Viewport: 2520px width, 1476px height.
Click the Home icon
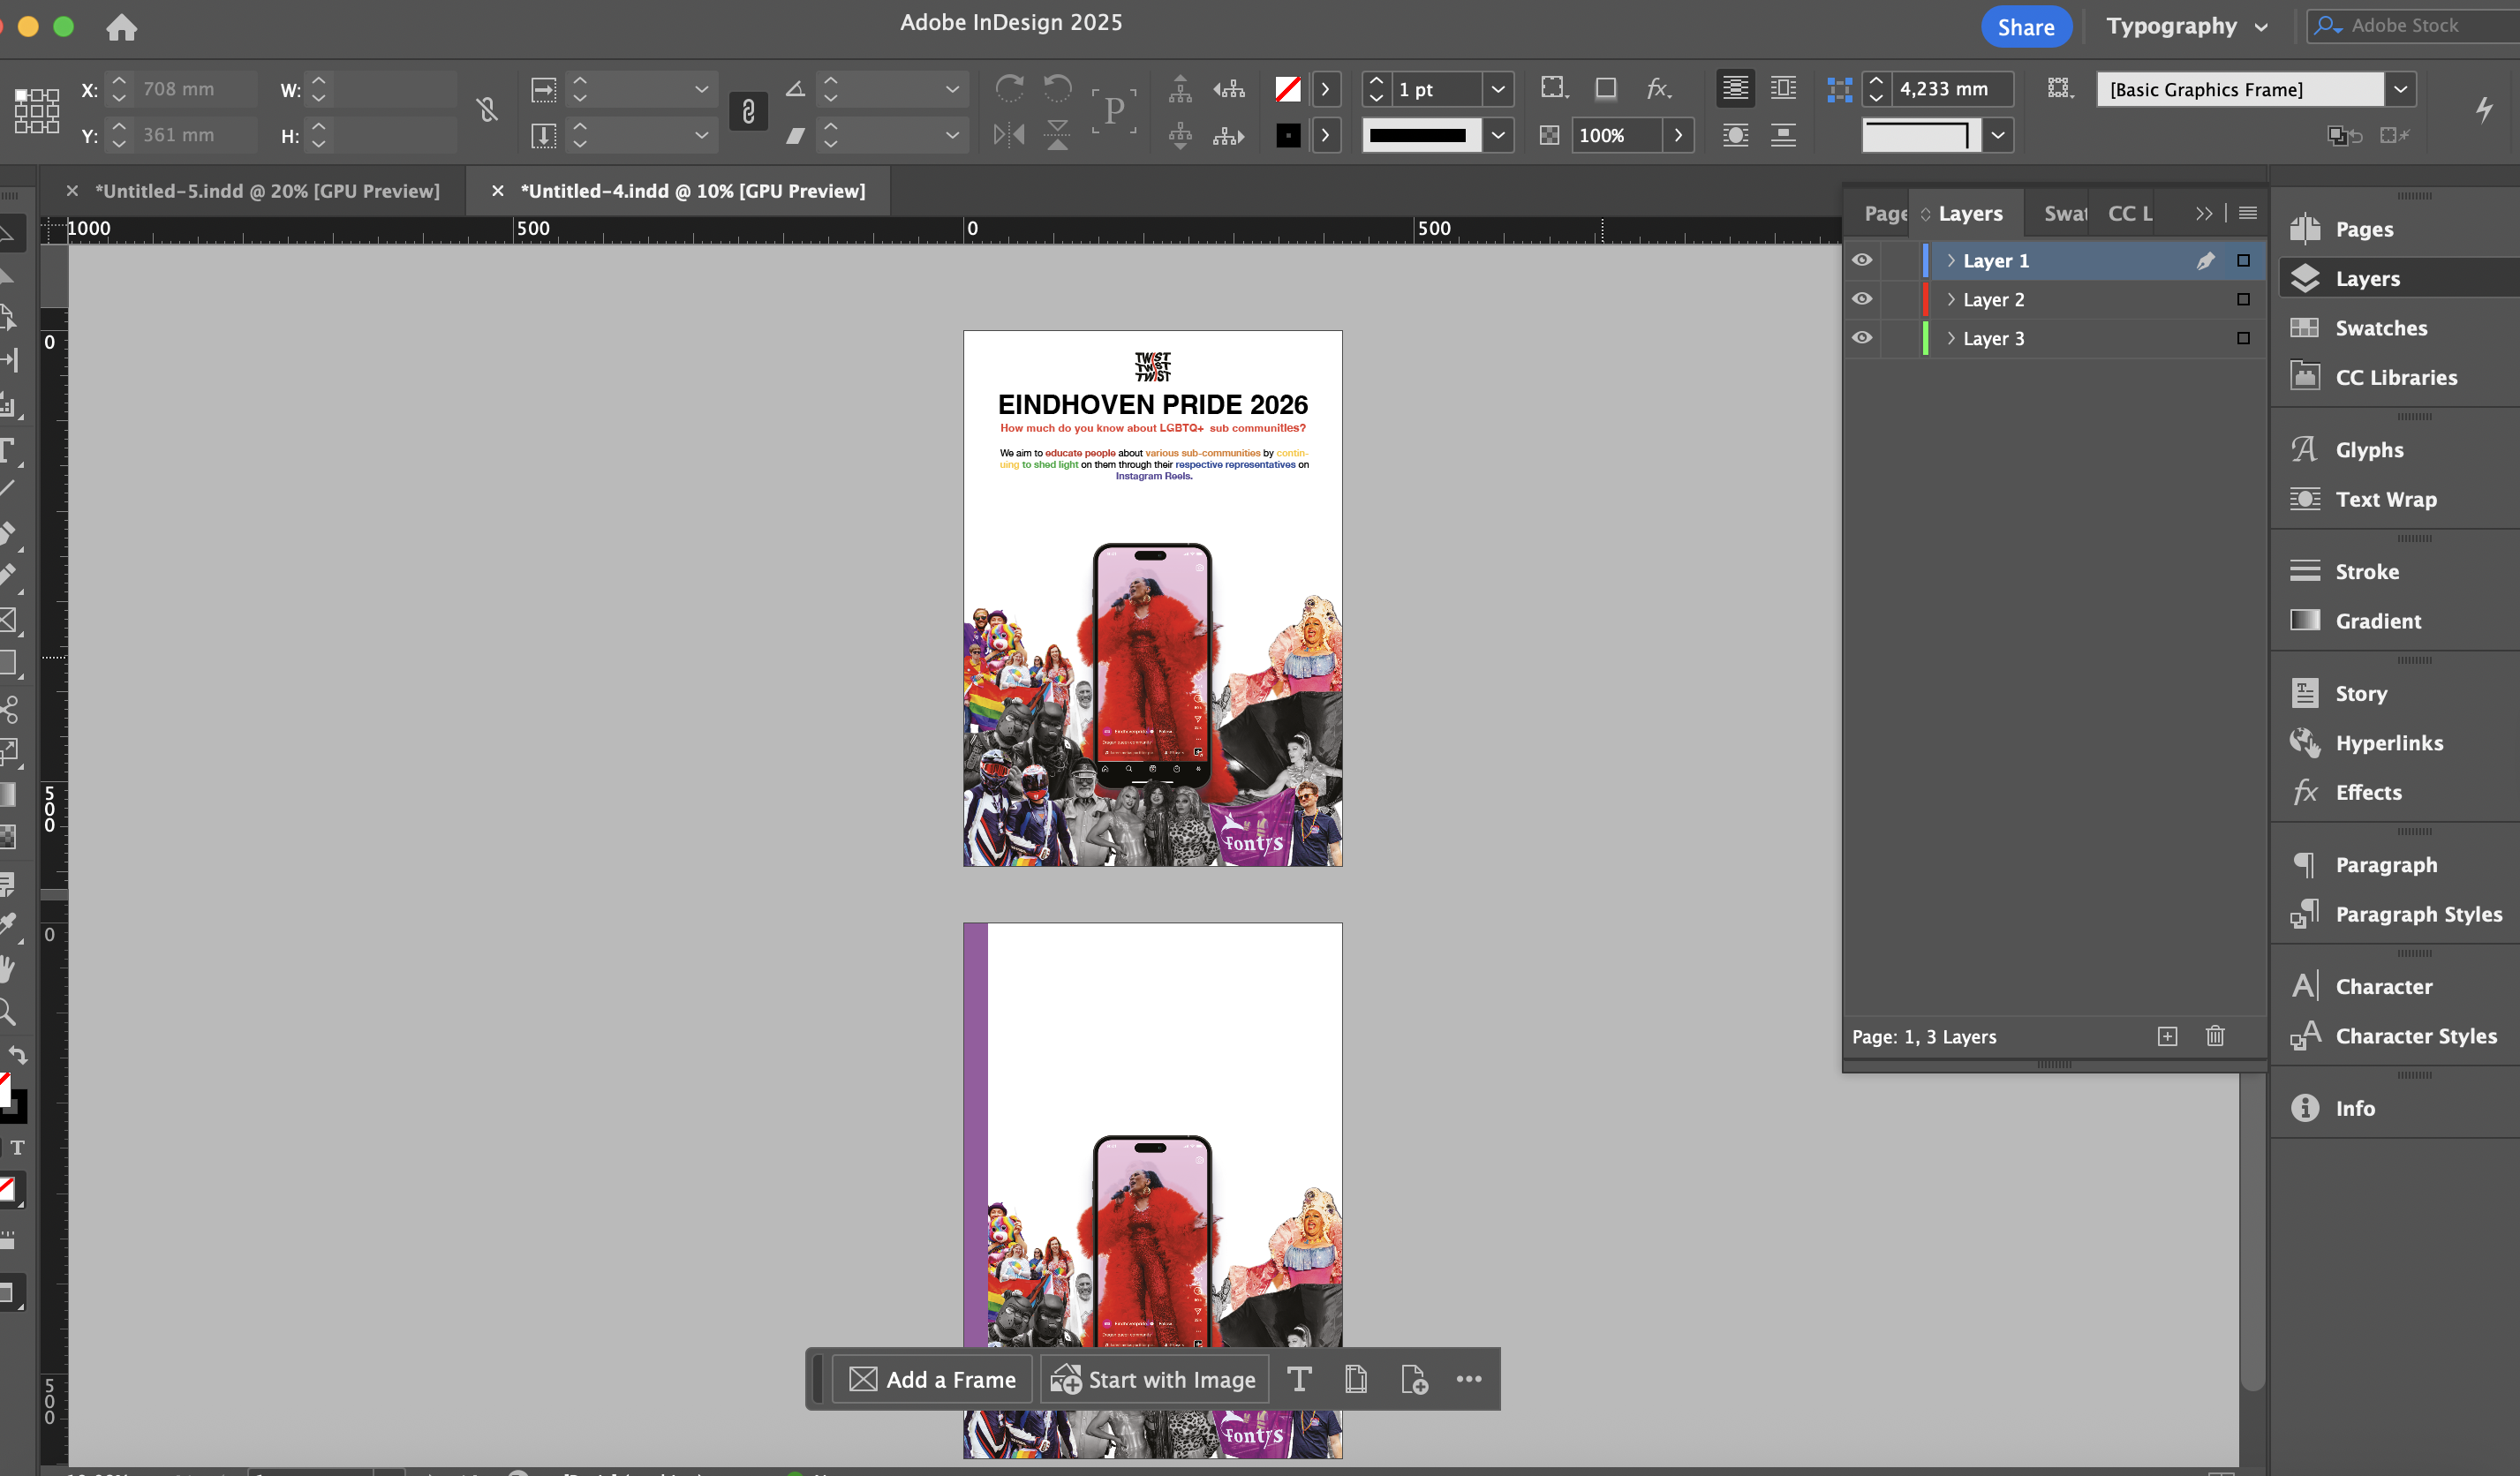pos(121,27)
